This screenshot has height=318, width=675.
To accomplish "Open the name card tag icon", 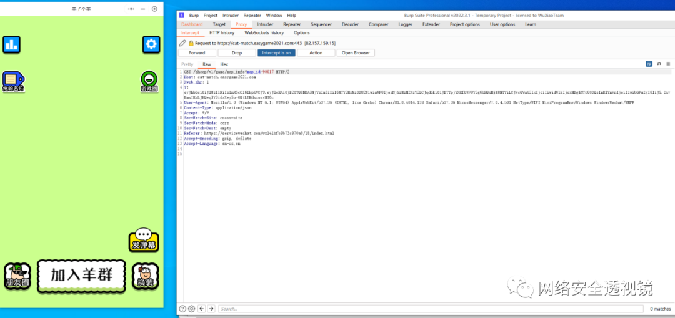I will pos(13,82).
